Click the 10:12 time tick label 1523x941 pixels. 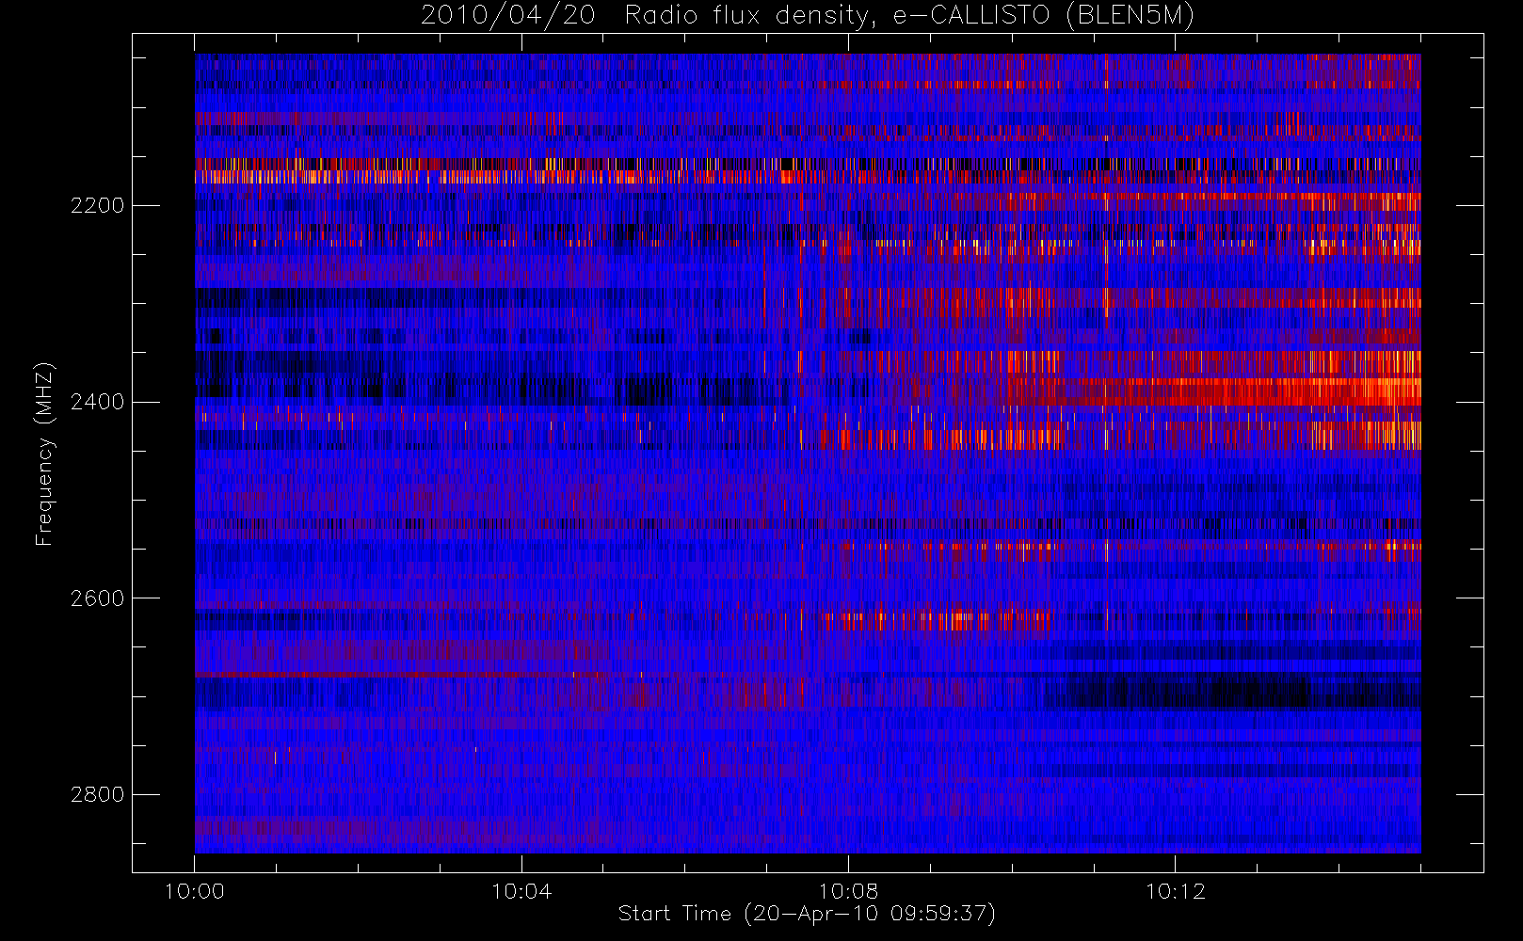click(x=1175, y=891)
